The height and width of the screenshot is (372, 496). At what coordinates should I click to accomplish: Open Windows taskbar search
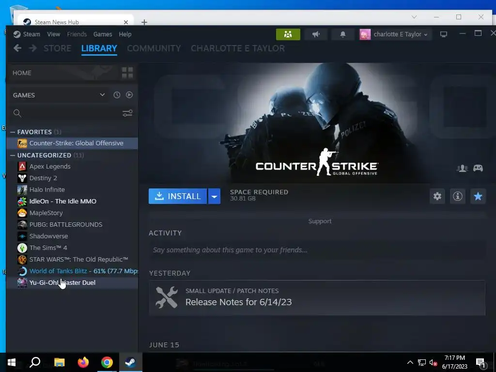pos(35,362)
